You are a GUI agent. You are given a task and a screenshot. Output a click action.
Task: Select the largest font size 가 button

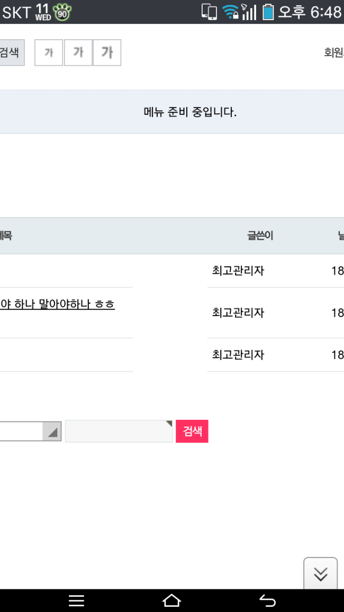click(x=107, y=53)
